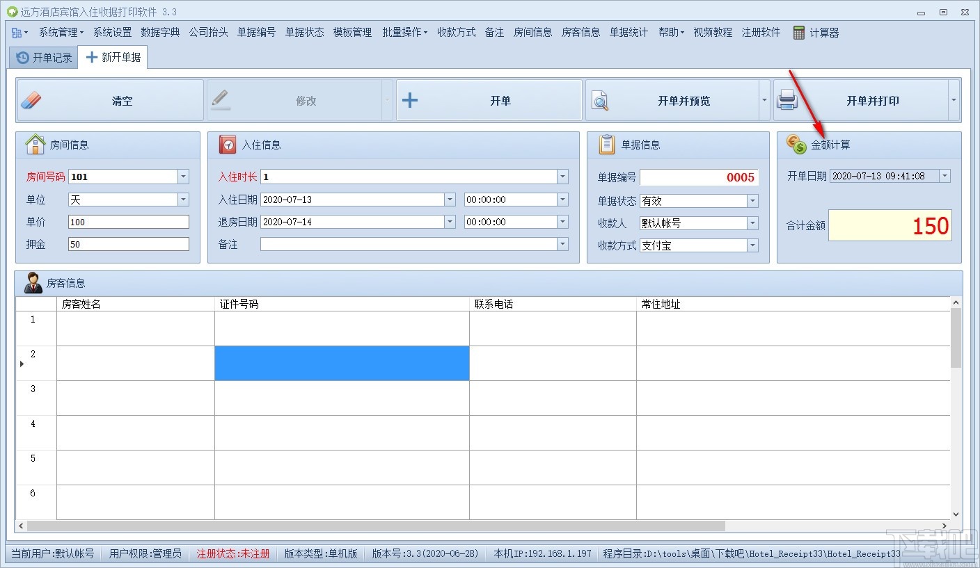Click the 注册状态:未注册 status text
The image size is (980, 568).
233,553
